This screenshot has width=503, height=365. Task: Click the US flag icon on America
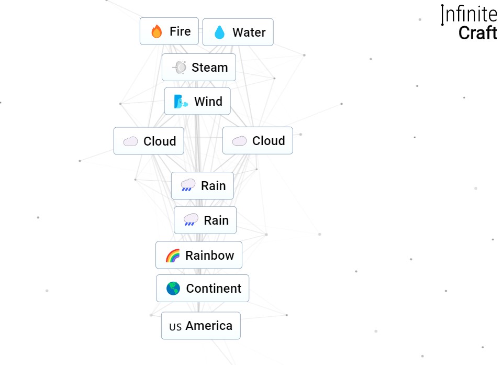click(175, 326)
